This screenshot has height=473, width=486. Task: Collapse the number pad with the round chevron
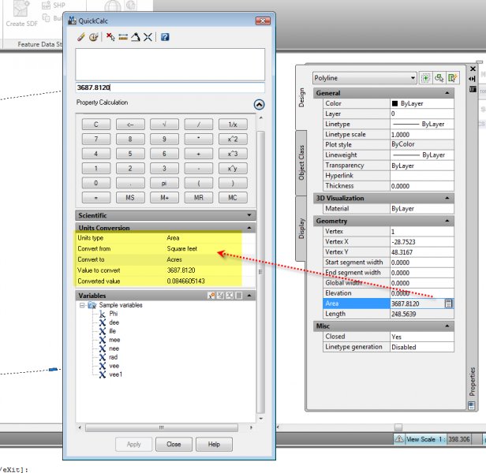[259, 105]
